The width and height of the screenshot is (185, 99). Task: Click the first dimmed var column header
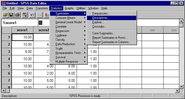(152, 30)
